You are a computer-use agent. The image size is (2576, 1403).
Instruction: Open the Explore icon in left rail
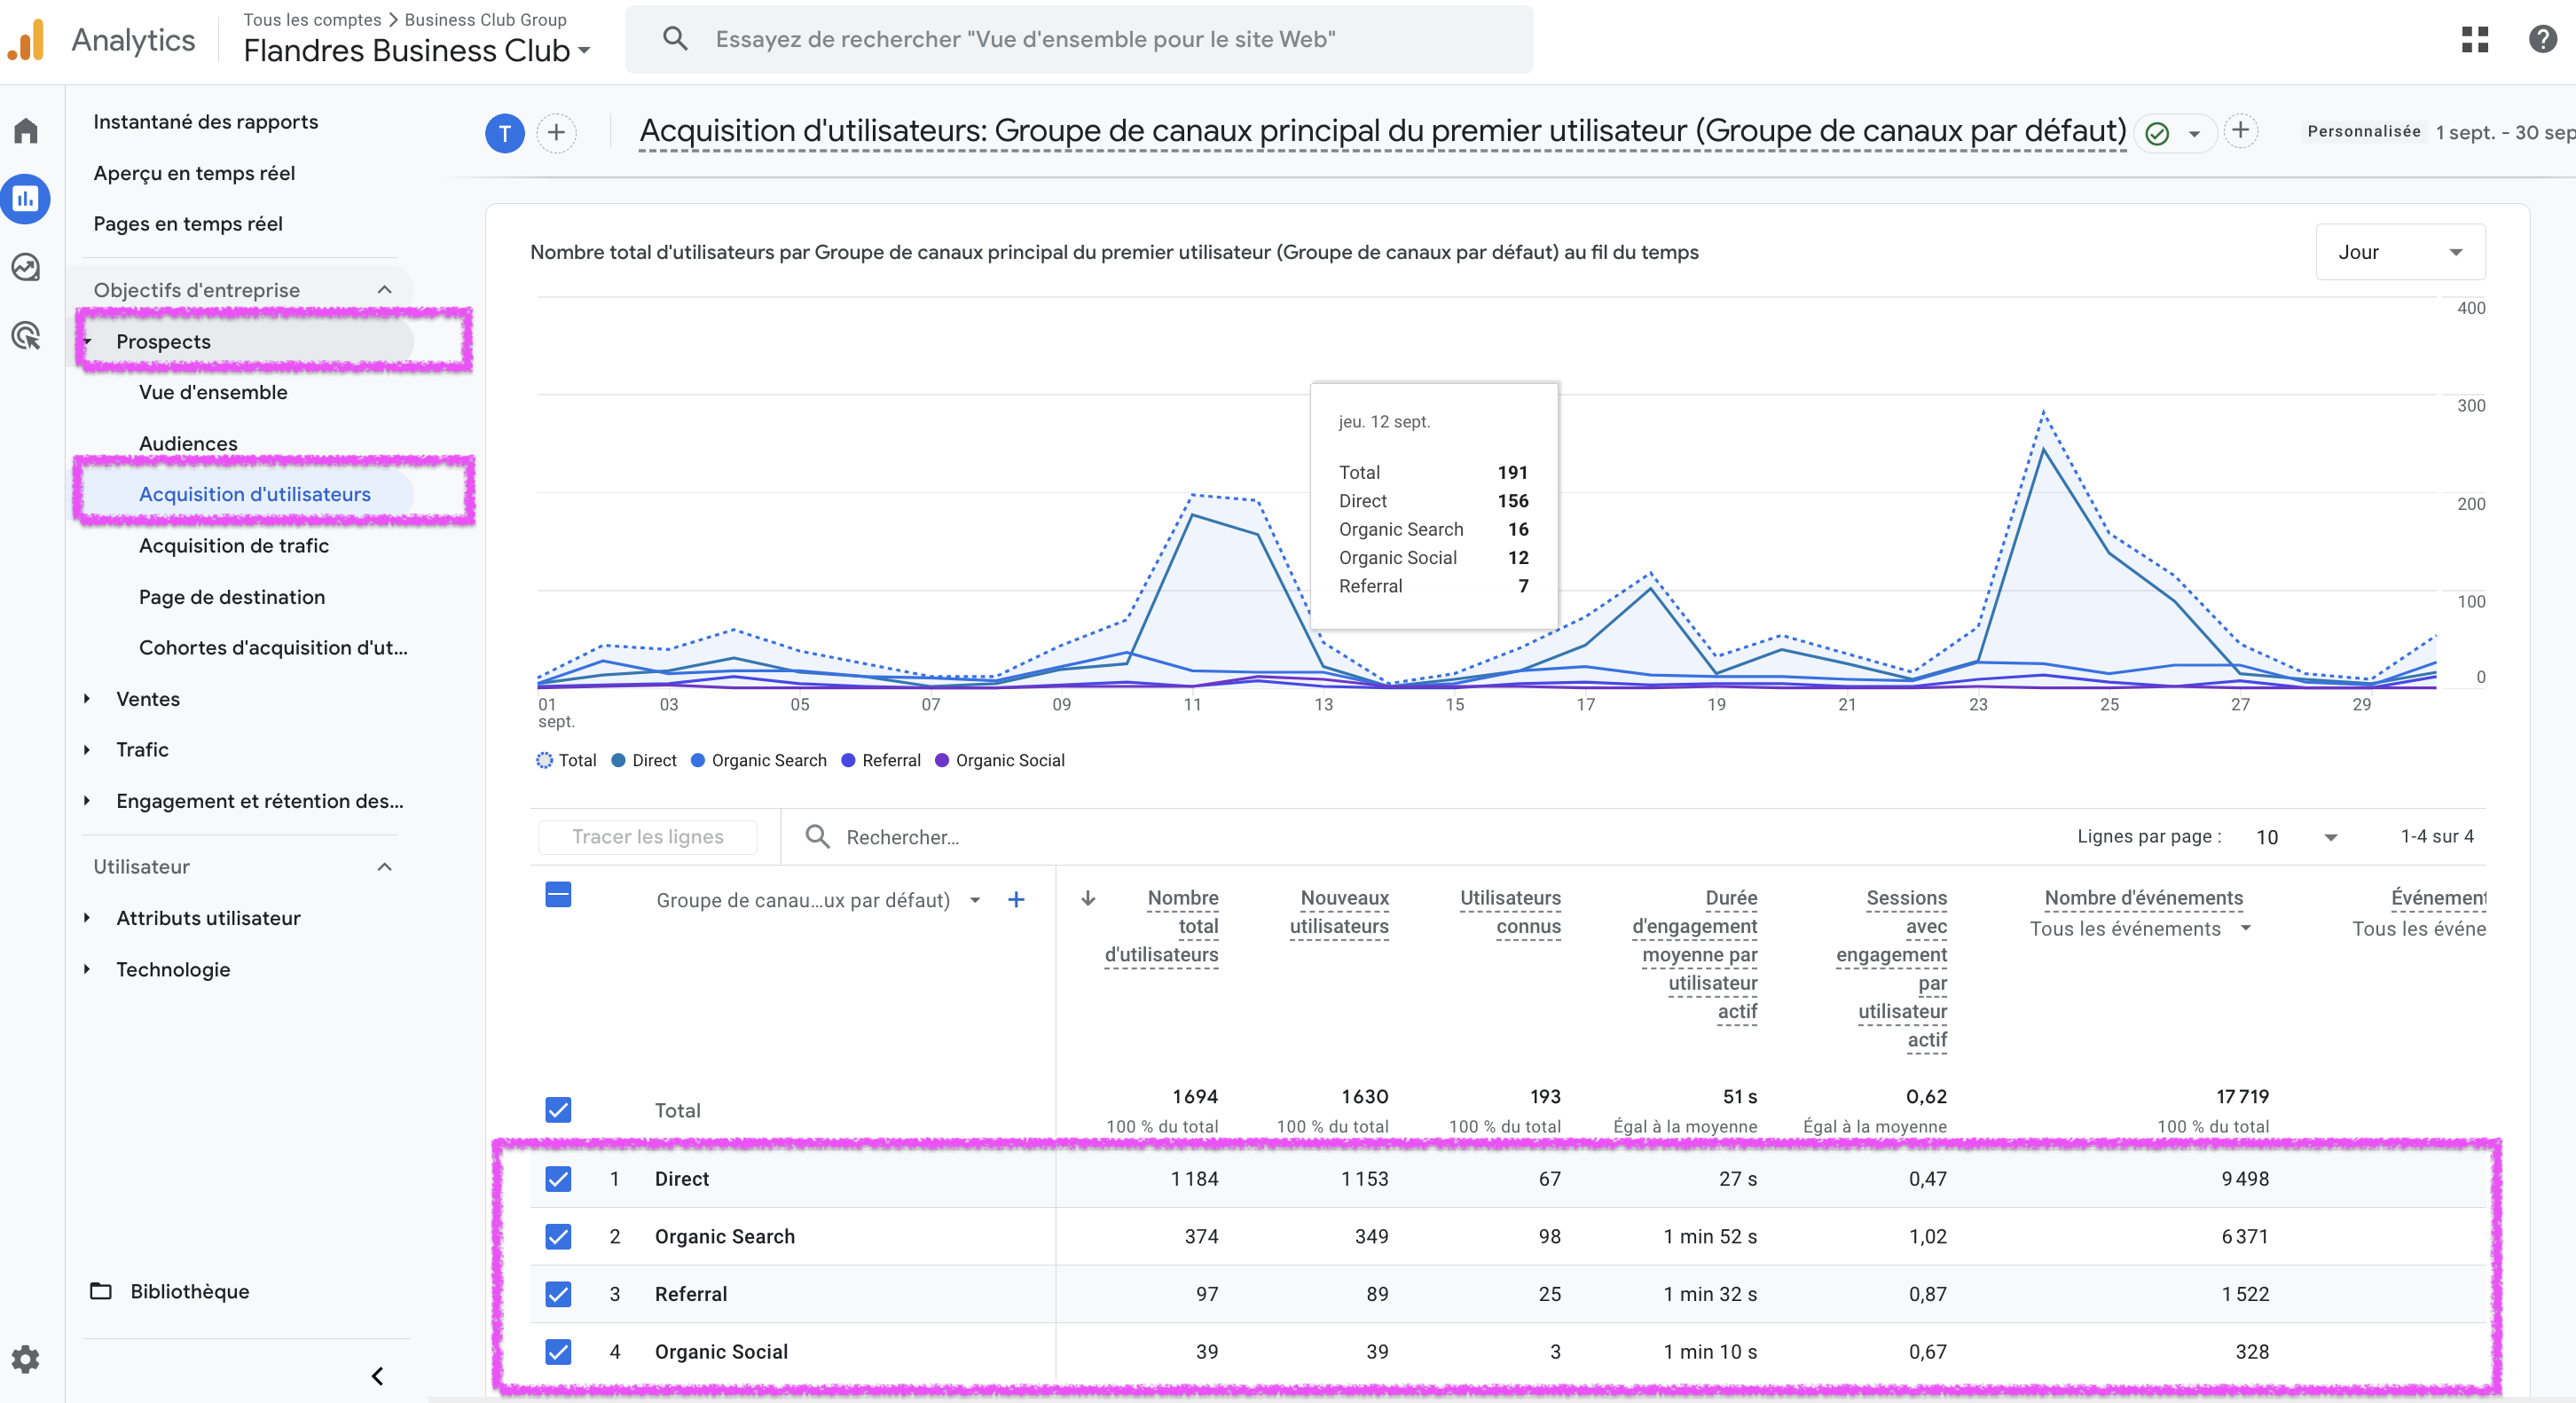pos(26,267)
